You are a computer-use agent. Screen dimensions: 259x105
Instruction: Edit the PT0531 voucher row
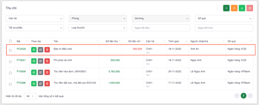click(40, 61)
